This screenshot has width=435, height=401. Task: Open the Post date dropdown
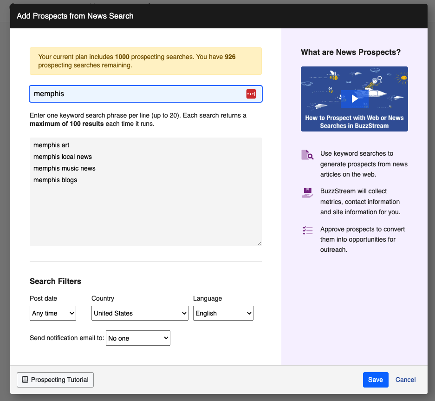click(x=52, y=313)
